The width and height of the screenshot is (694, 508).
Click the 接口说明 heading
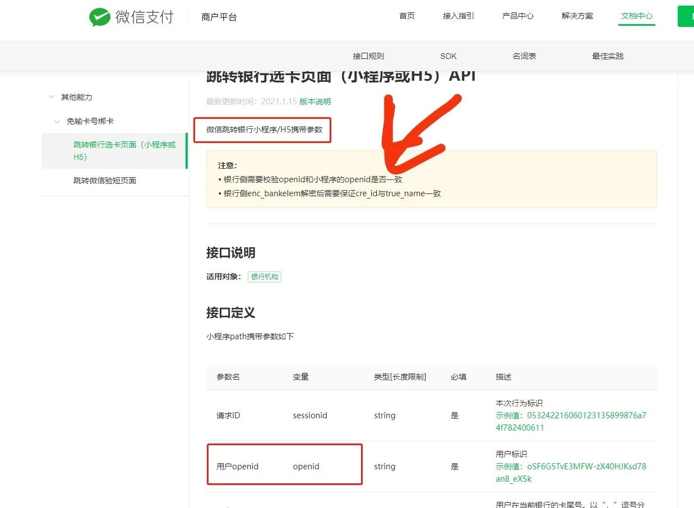click(231, 253)
